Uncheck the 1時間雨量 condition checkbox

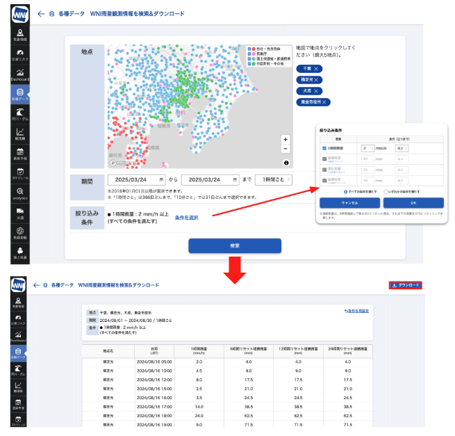[324, 148]
